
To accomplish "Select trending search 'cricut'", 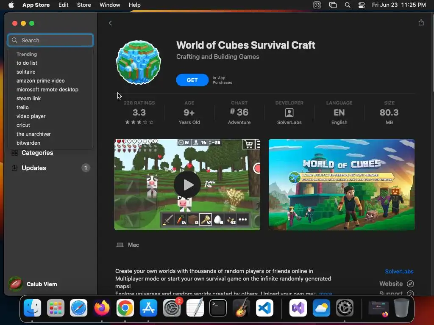I will click(23, 125).
